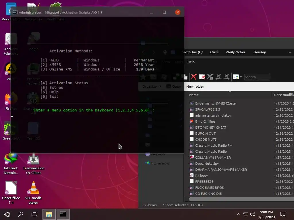Open the Start menu button

[x=7, y=214]
